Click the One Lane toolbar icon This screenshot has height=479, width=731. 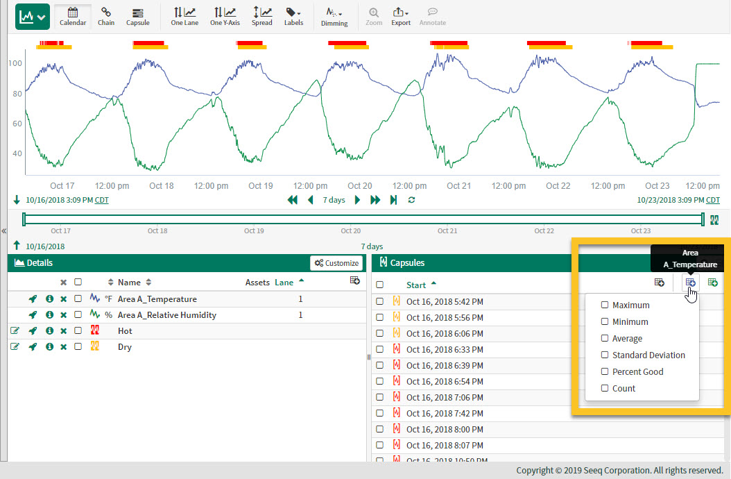point(184,16)
